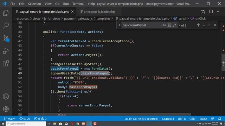Open Windows Action Center notifications

coord(221,124)
